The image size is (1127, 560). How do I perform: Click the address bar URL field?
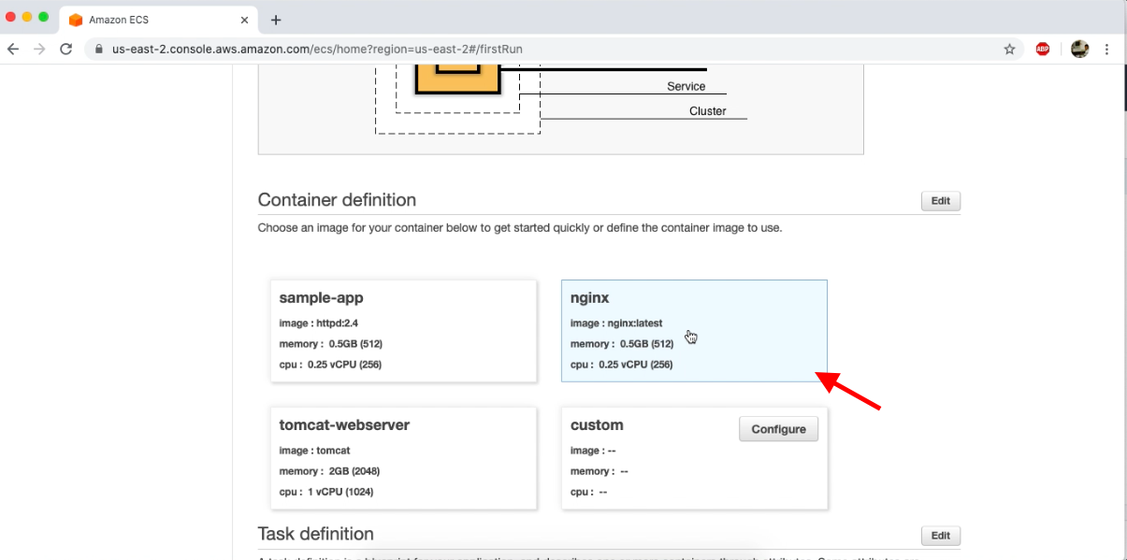tap(374, 48)
